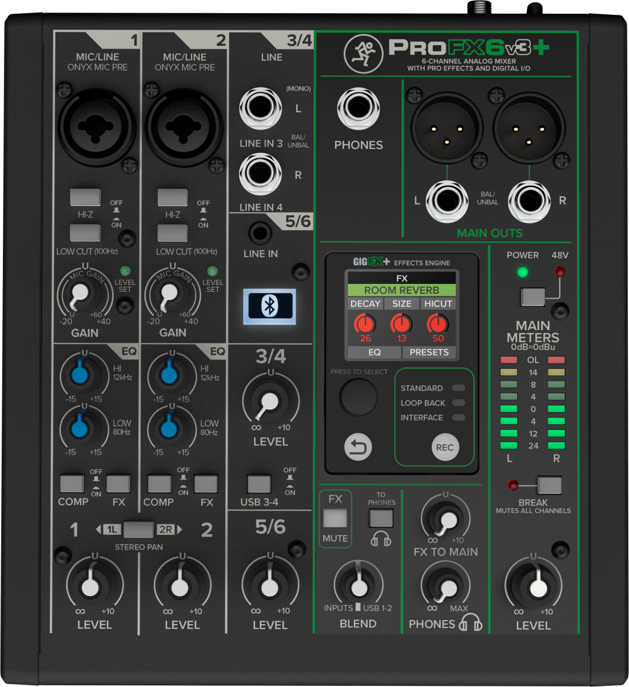
Task: Select the SIZE parameter on the display
Action: click(402, 303)
